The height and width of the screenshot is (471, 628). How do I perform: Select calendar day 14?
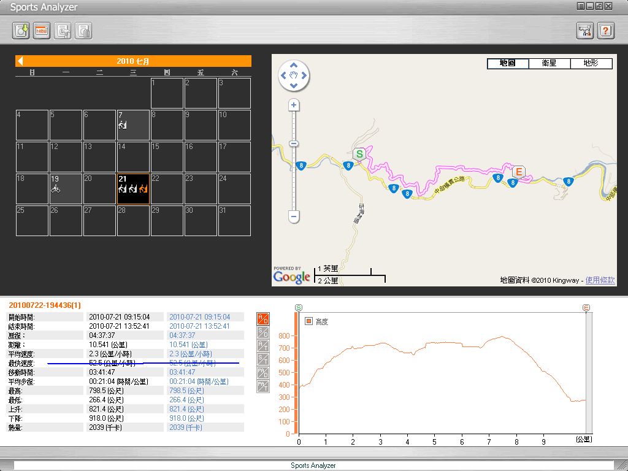[x=133, y=156]
